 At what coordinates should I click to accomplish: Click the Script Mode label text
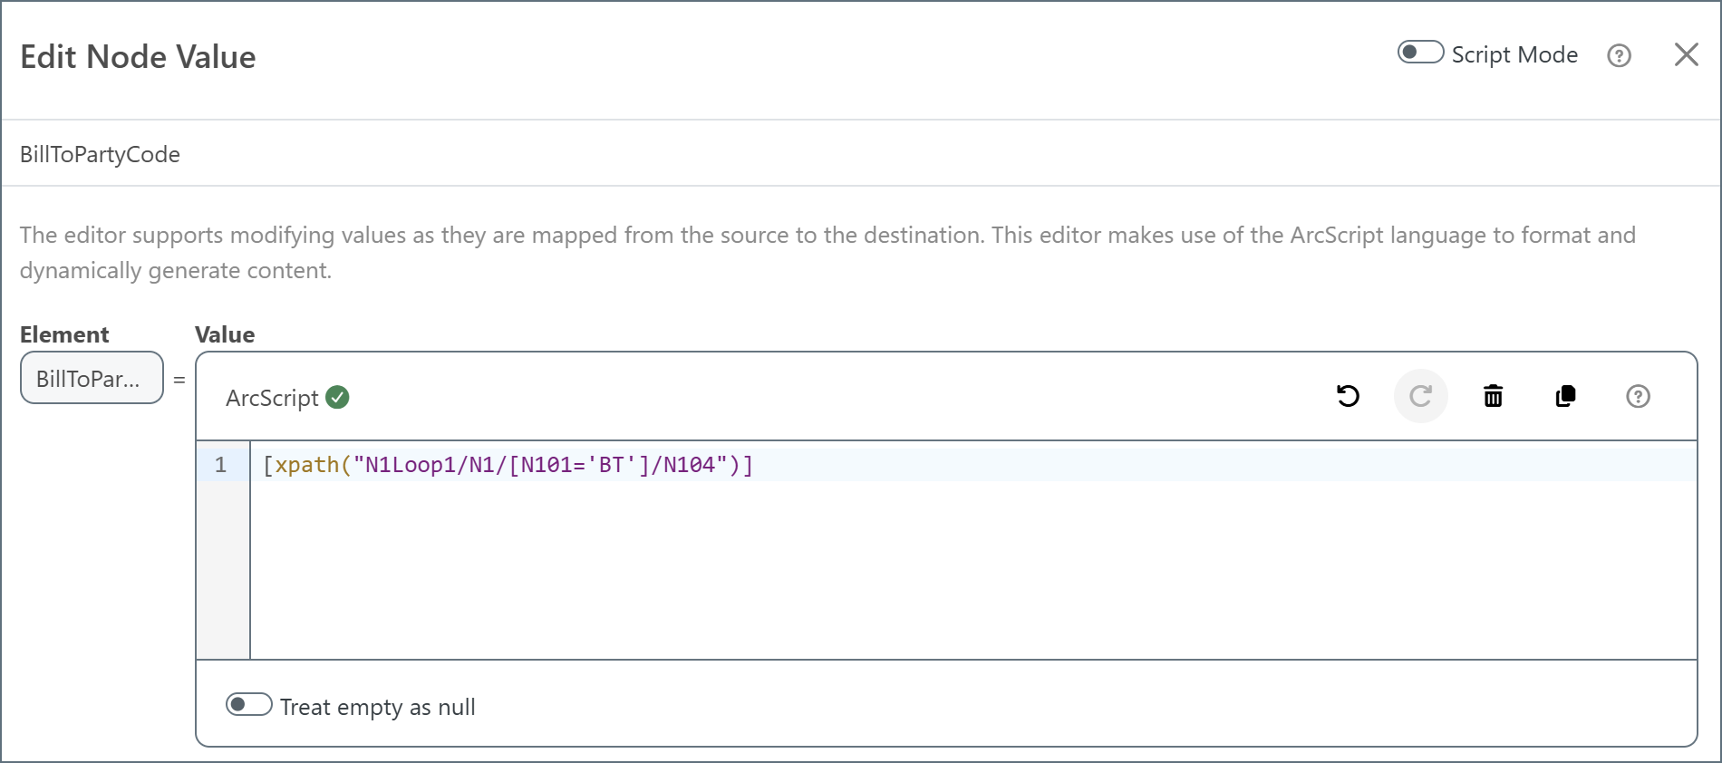click(x=1514, y=55)
